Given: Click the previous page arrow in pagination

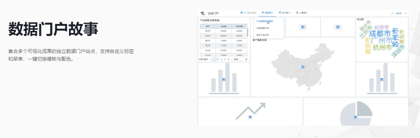Looking at the screenshot, I should (211, 59).
